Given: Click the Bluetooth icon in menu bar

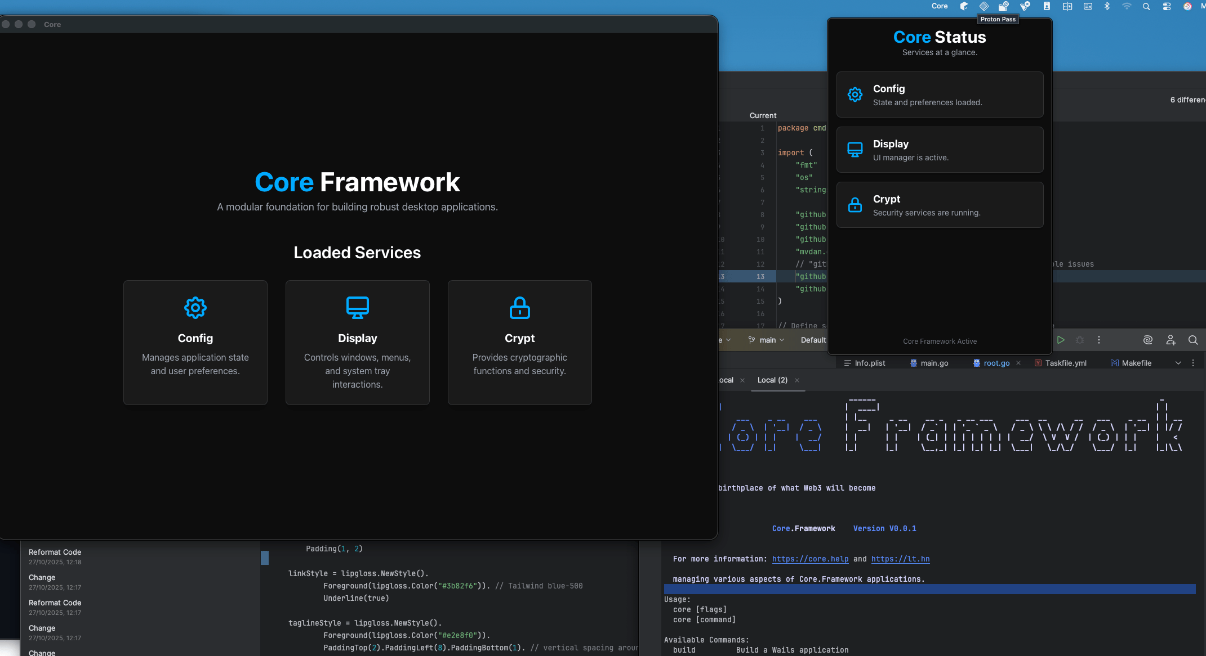Looking at the screenshot, I should tap(1107, 6).
